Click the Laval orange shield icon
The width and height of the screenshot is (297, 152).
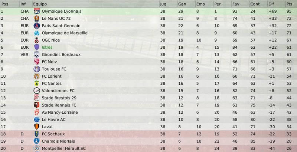pos(36,127)
